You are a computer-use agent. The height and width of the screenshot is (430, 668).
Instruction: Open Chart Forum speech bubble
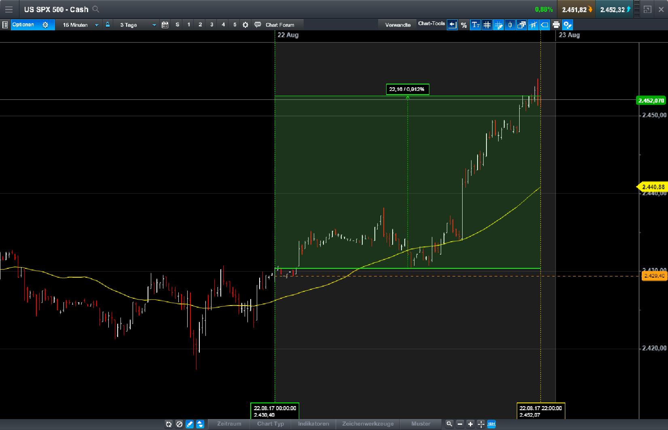pos(258,25)
